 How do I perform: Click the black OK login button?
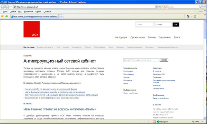coord(176,24)
